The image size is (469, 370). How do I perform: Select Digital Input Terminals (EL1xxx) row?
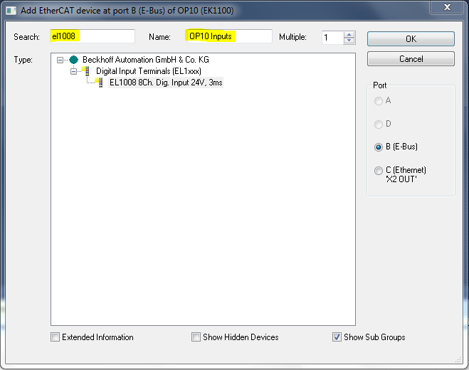[x=148, y=71]
